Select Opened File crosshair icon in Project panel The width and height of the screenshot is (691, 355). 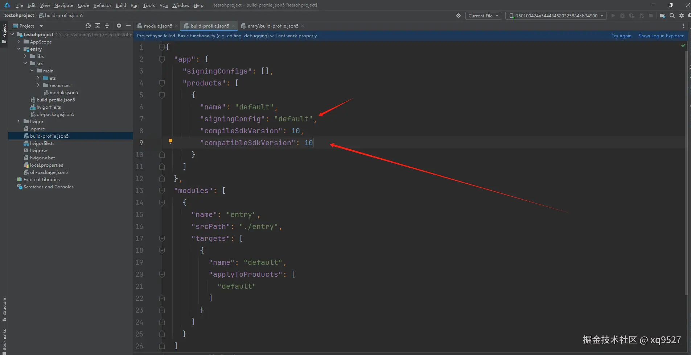(88, 26)
